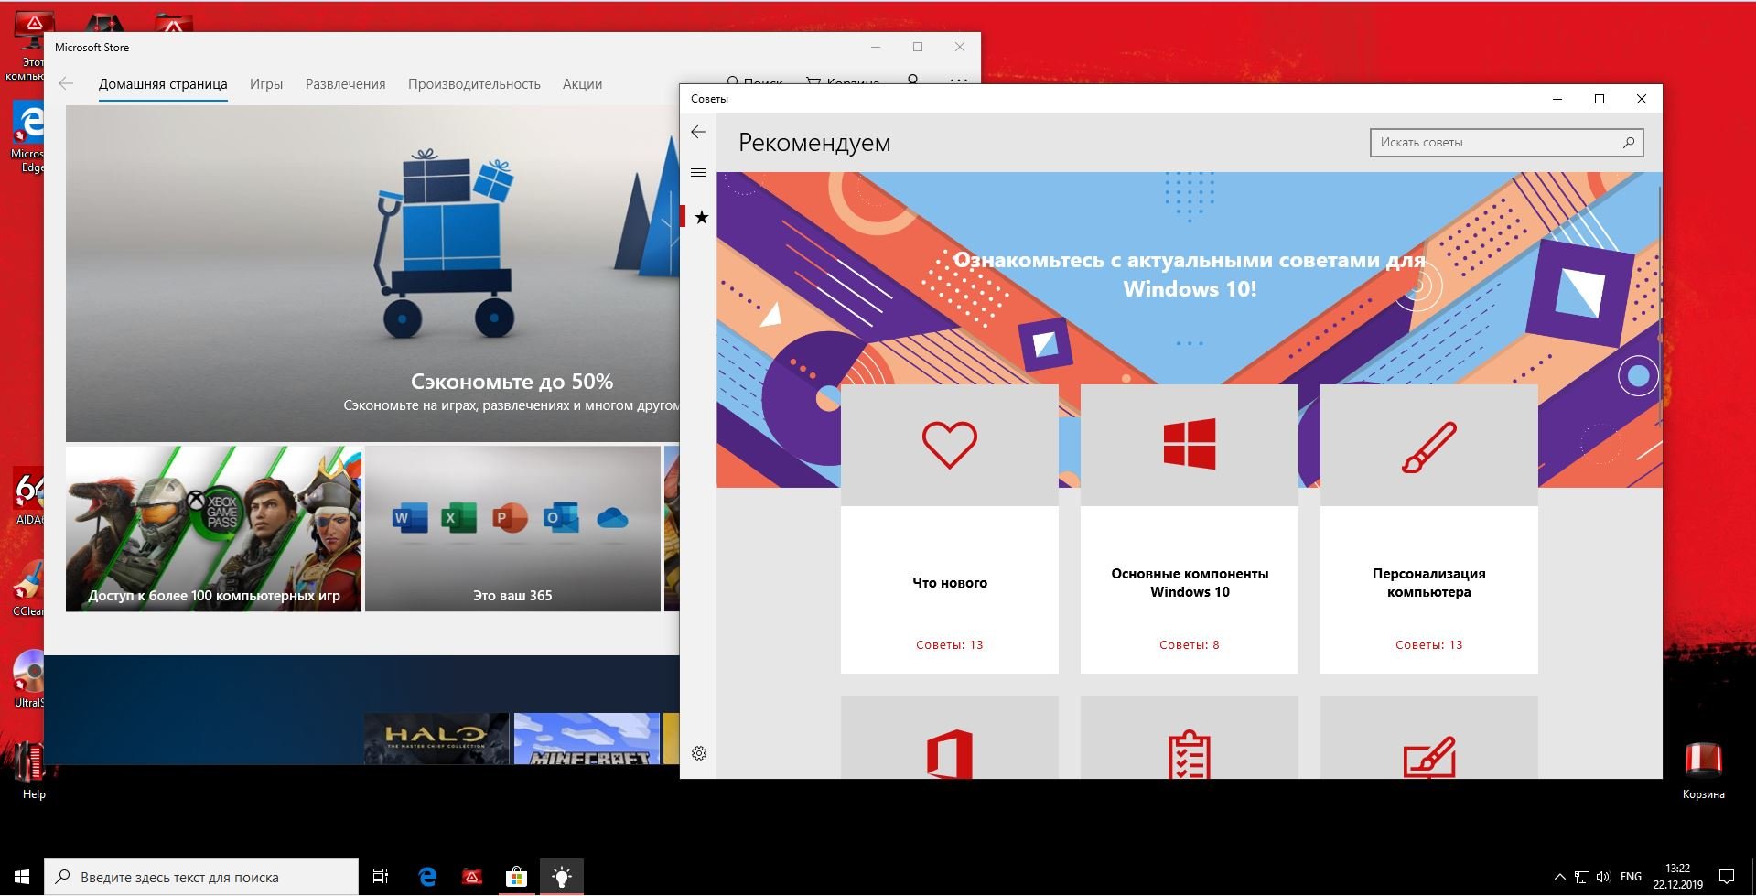The image size is (1756, 896).
Task: Open the hamburger menu in Tips
Action: pyautogui.click(x=698, y=172)
